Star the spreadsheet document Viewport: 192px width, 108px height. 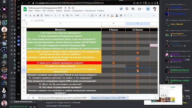(x=65, y=8)
